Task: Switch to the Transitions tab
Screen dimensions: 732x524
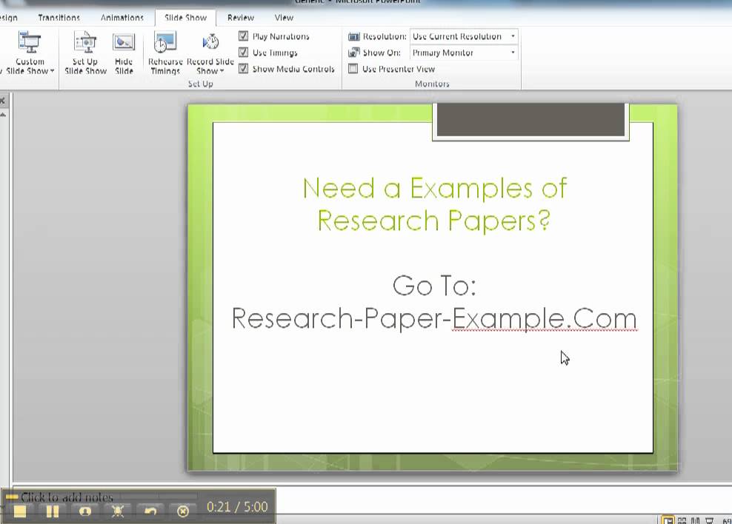Action: click(x=59, y=18)
